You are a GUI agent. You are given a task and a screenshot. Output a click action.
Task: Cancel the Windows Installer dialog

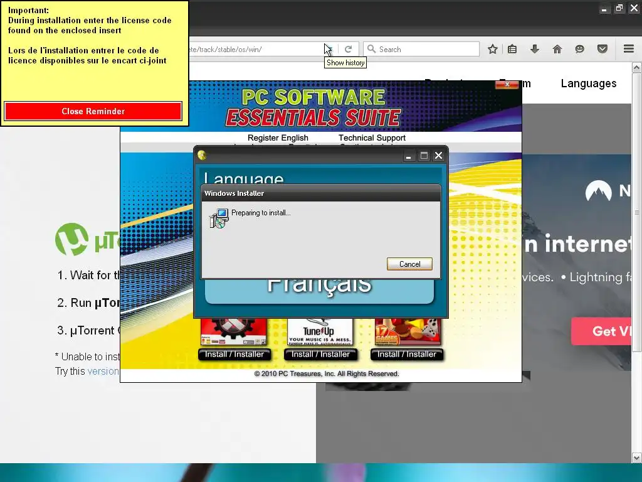click(x=409, y=264)
